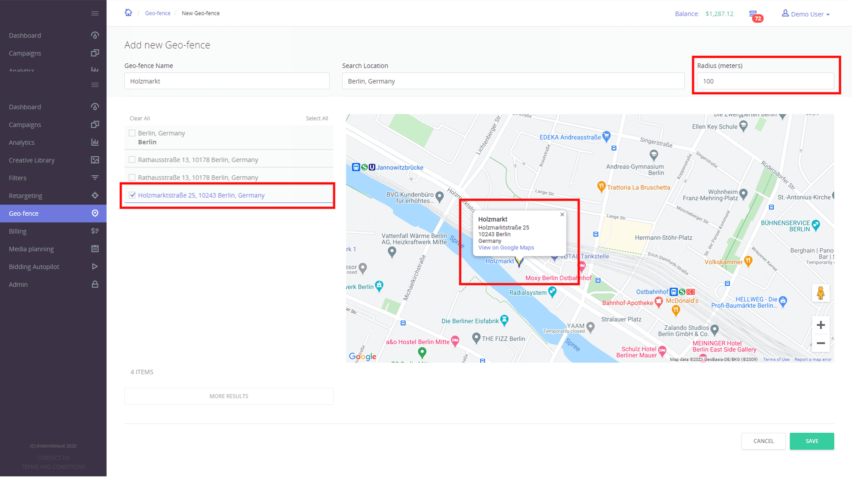This screenshot has width=852, height=477.
Task: Open the Creative Library image icon
Action: click(95, 160)
